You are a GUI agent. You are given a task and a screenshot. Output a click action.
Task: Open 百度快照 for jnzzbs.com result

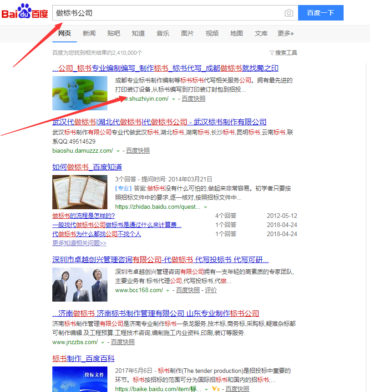123,342
